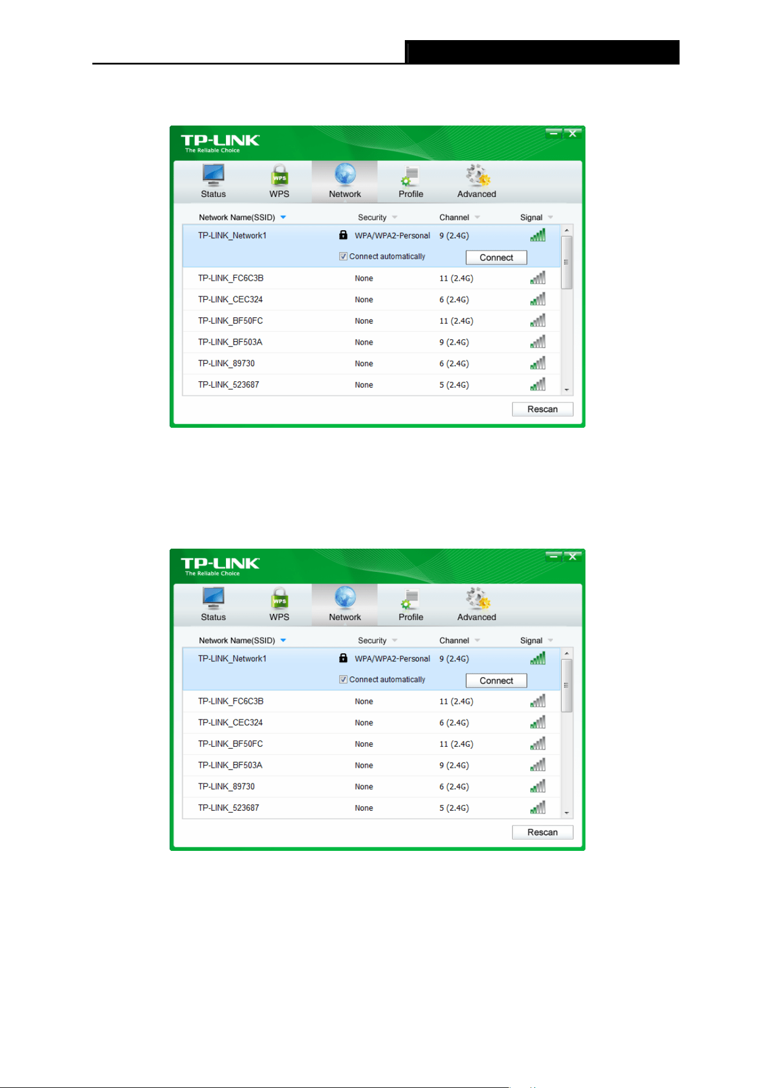
Task: Click TP-LINK_BF50FC signal bars in the upper window
Action: click(x=538, y=320)
